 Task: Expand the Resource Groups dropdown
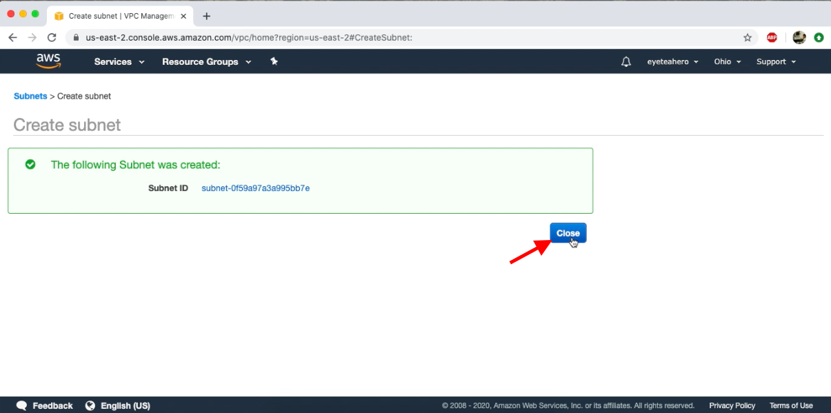coord(207,61)
